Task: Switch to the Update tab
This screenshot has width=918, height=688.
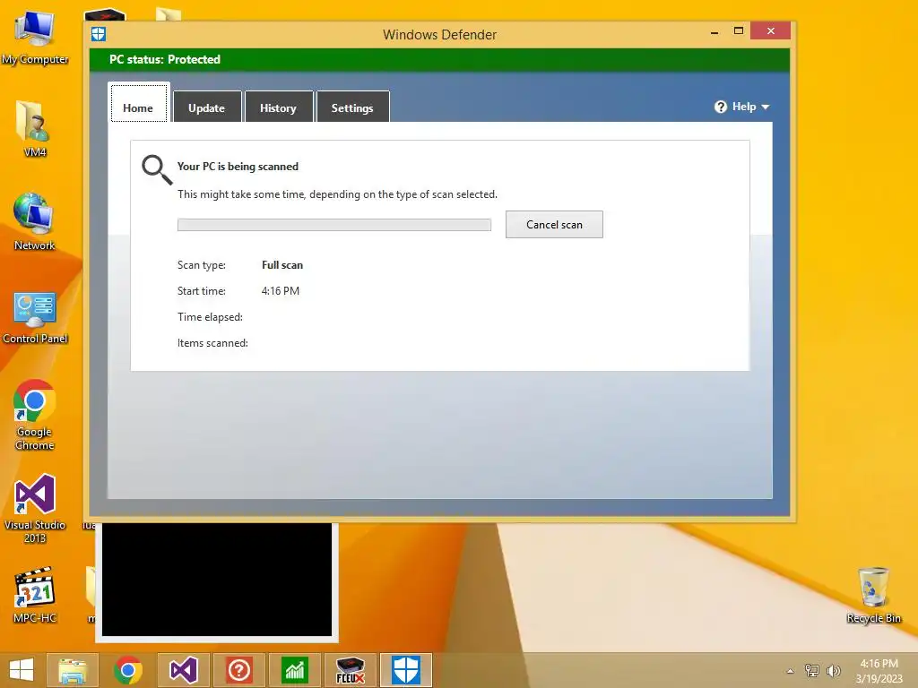Action: [x=207, y=107]
